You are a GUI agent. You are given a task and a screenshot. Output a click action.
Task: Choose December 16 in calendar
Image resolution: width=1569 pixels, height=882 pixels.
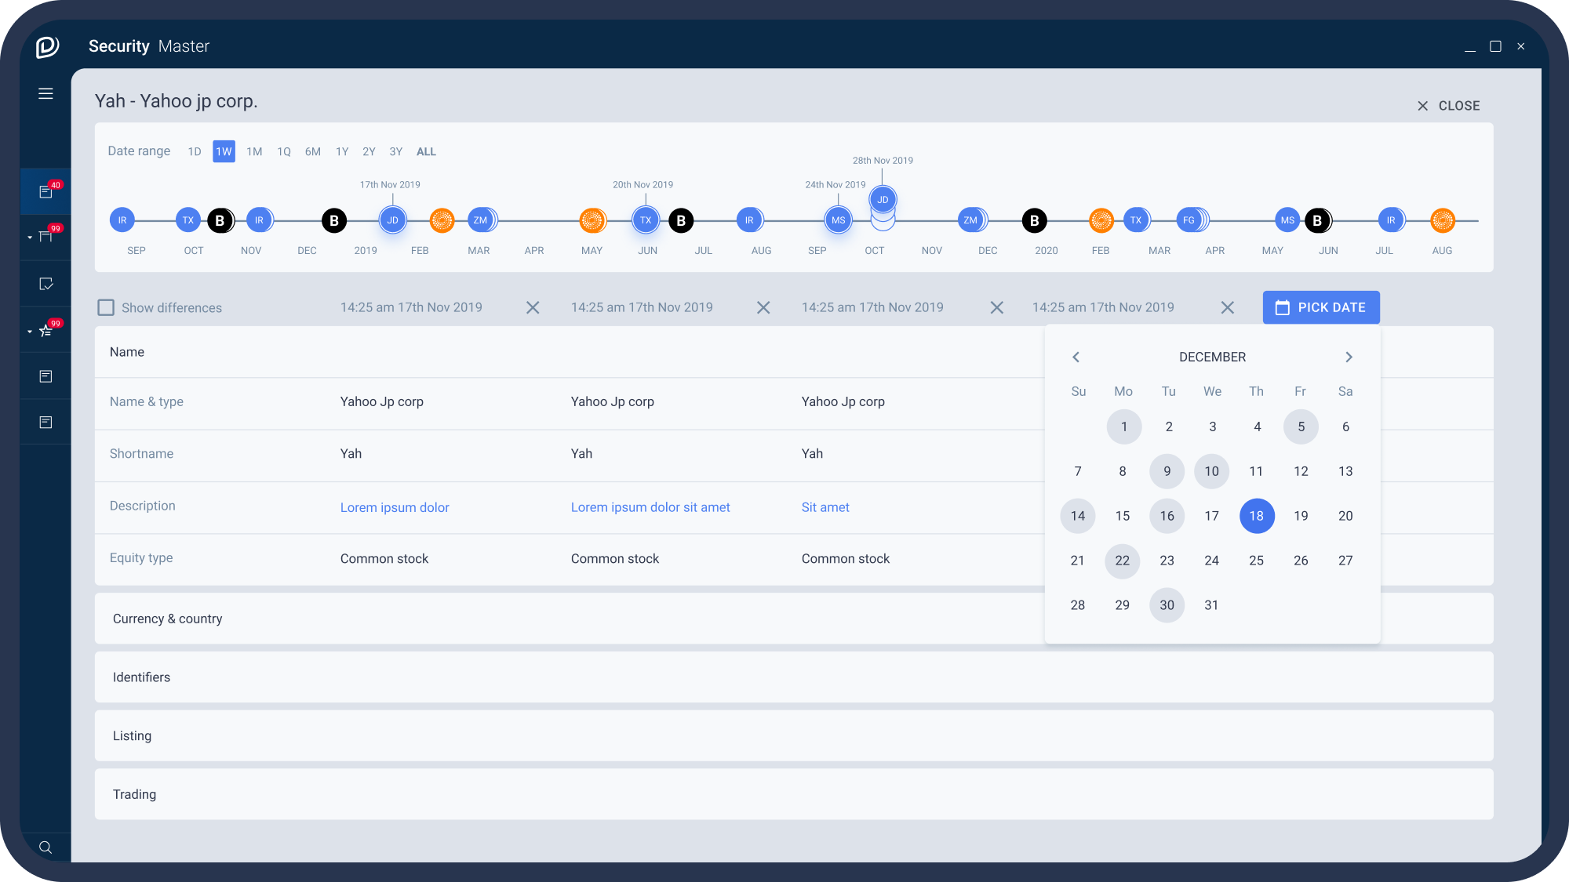(1167, 516)
